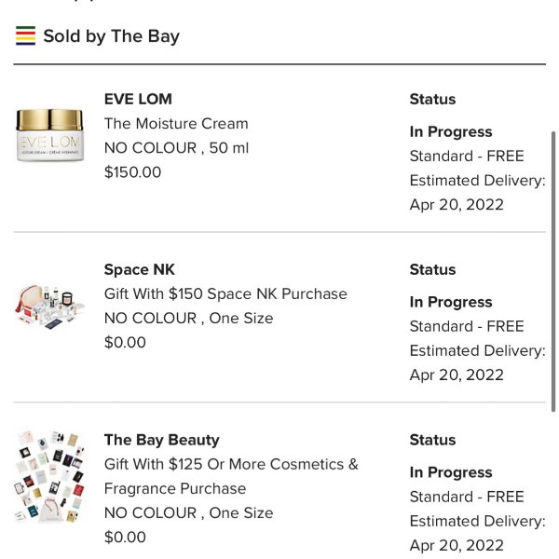The image size is (559, 559).
Task: Click NO COLOUR, 50 ml variant text
Action: coord(176,147)
